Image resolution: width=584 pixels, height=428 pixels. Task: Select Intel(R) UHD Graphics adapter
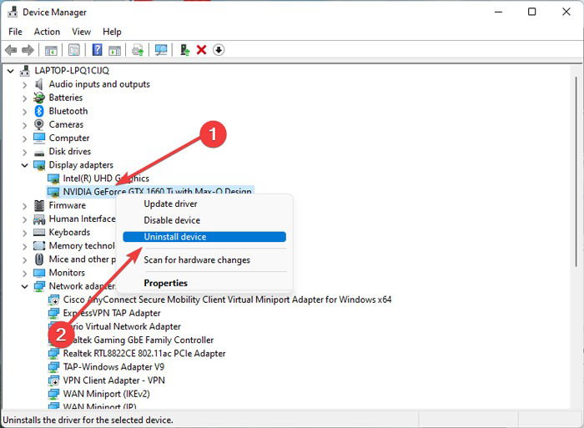pyautogui.click(x=106, y=179)
